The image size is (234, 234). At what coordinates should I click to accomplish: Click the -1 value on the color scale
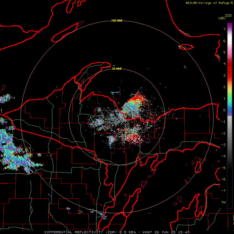(223, 122)
